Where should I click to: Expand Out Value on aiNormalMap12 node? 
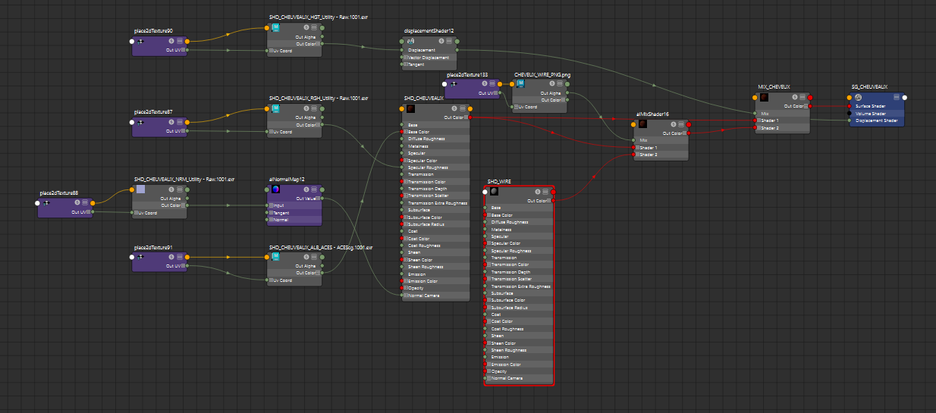pos(319,199)
